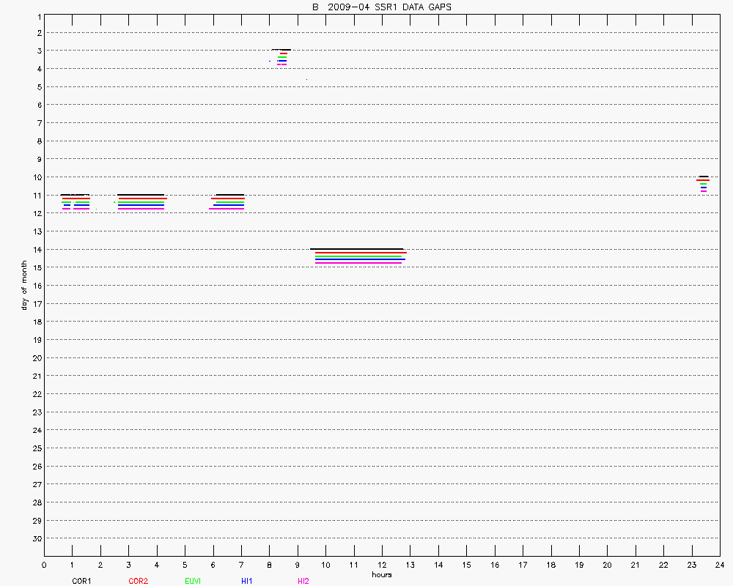Click day 11 magenta gap bar between hours 6 and 7
733x586 pixels.
226,209
